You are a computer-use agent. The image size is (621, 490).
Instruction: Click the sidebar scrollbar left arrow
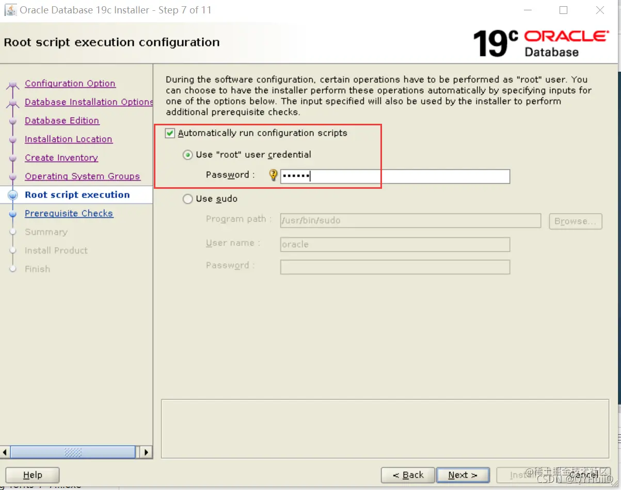tap(5, 452)
